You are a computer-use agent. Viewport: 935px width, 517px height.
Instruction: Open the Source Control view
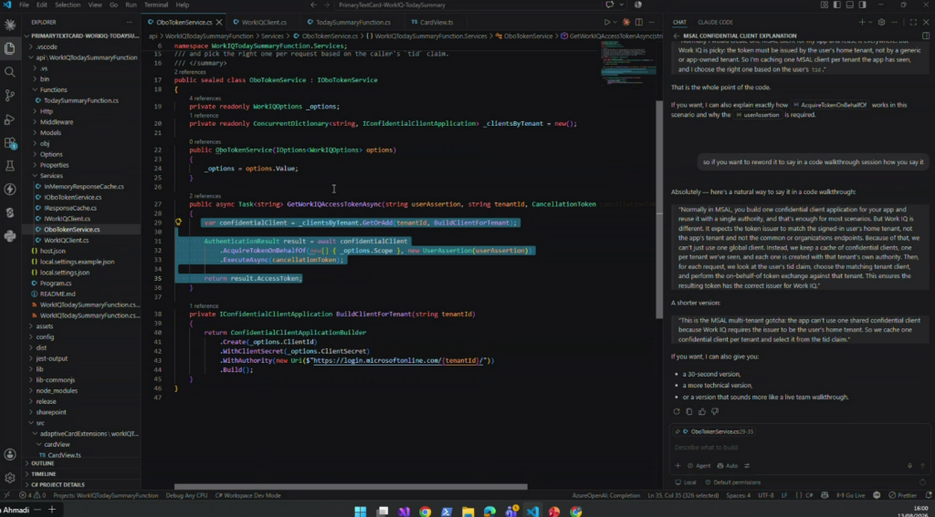click(x=9, y=96)
